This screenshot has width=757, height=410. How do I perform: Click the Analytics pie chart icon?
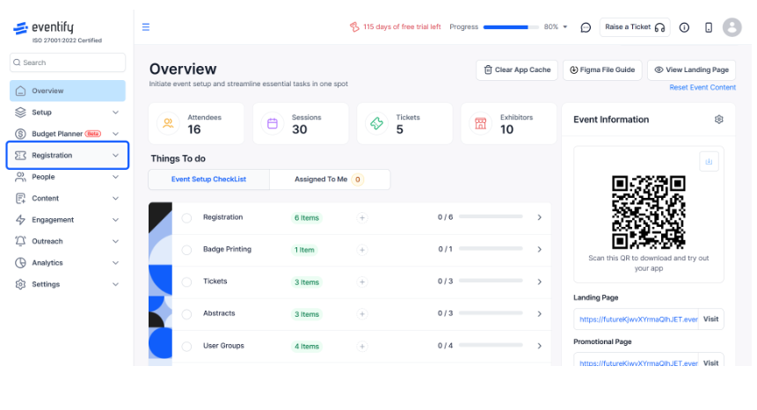click(x=20, y=263)
